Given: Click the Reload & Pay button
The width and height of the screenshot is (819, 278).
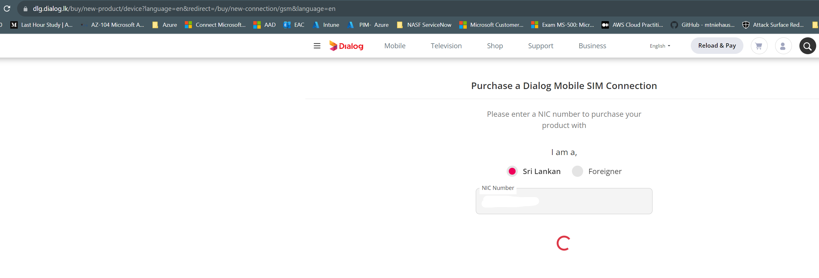Looking at the screenshot, I should click(717, 45).
